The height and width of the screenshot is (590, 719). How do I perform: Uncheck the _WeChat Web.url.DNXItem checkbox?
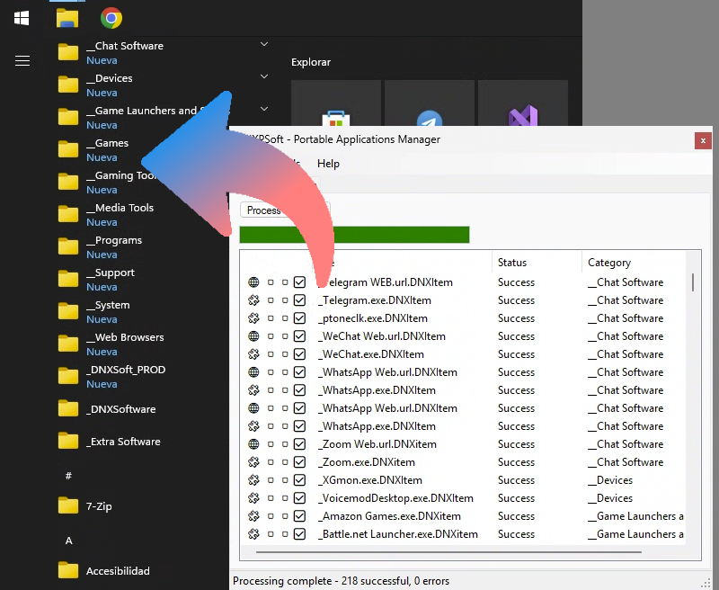tap(299, 336)
